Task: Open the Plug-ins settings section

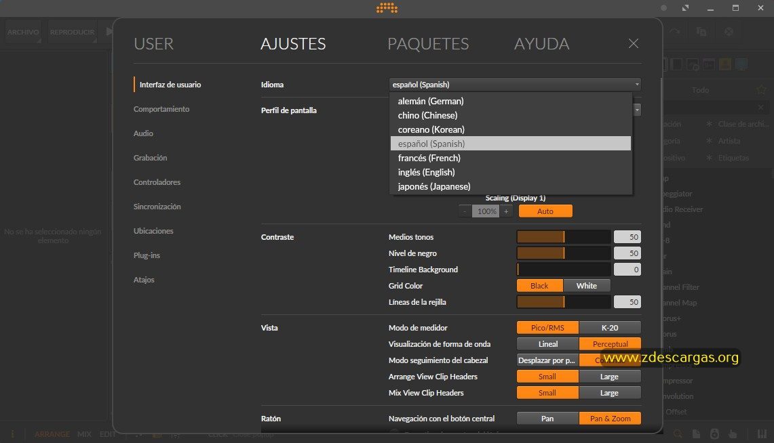Action: click(x=147, y=255)
